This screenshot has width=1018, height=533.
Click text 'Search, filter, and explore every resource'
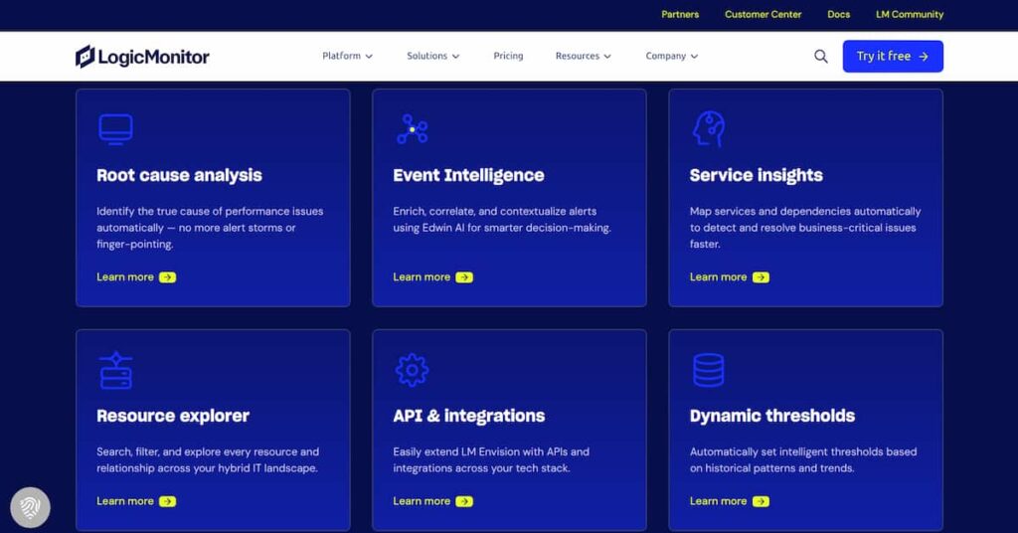197,451
